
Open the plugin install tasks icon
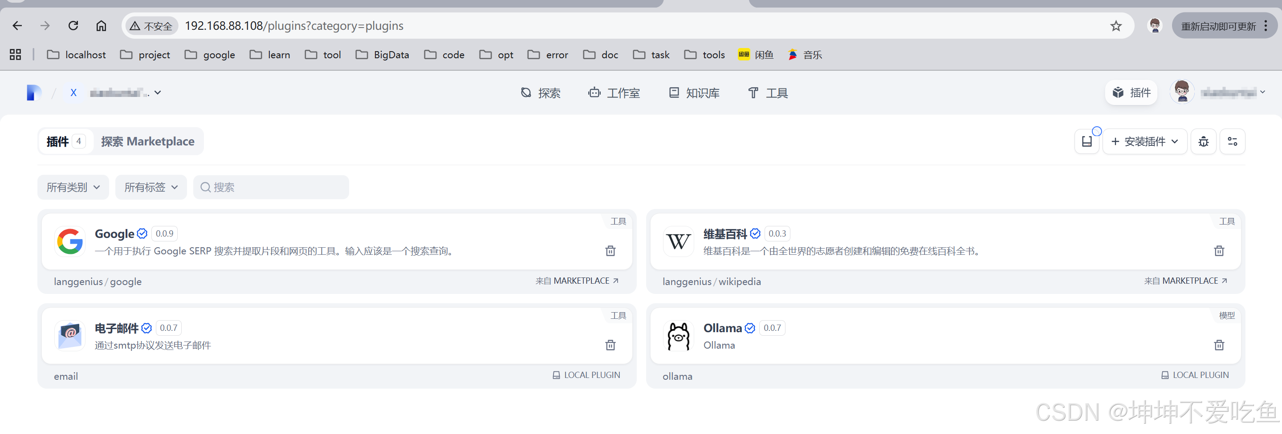click(x=1087, y=142)
